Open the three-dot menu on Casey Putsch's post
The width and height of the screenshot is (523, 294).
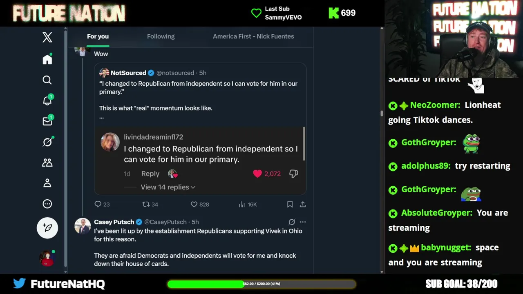(x=303, y=222)
